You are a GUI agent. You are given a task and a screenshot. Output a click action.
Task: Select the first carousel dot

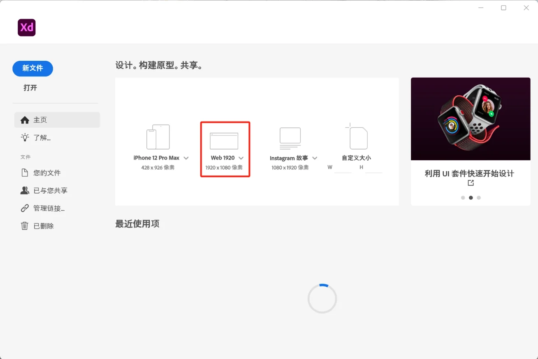[463, 198]
